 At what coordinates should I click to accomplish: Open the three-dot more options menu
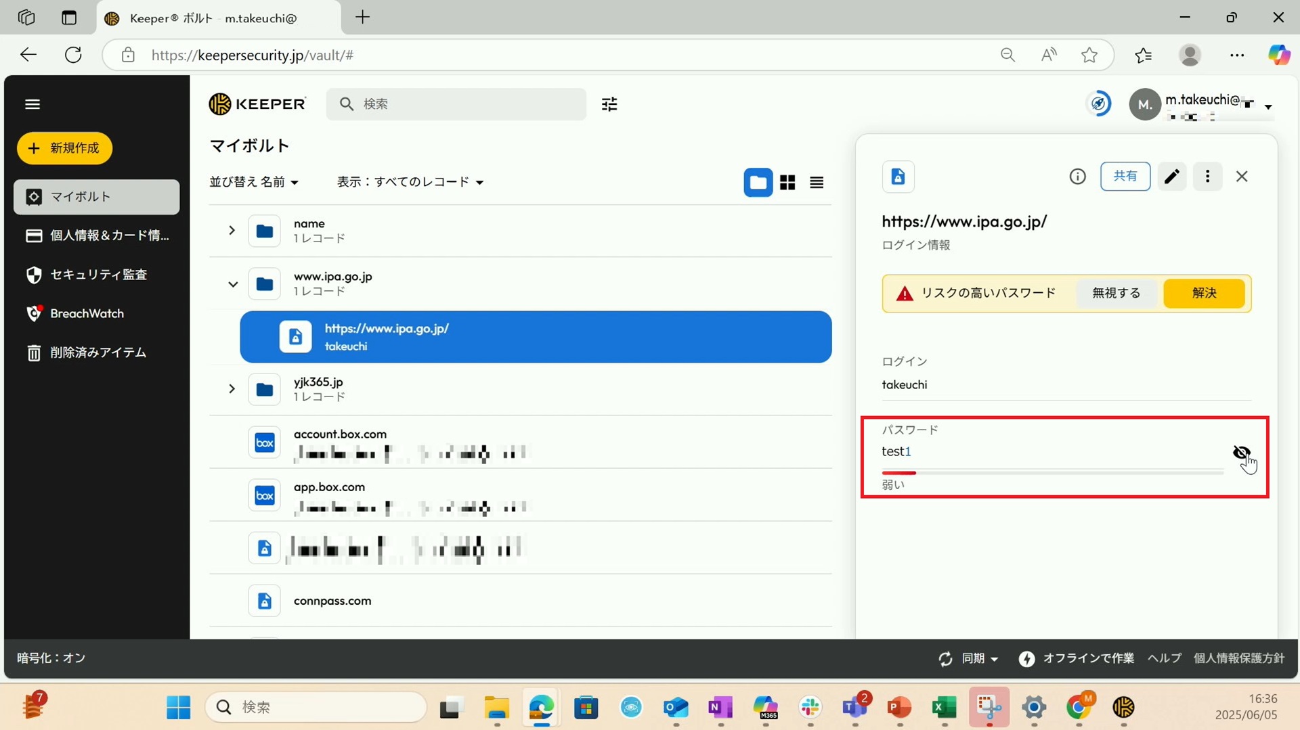[1207, 177]
